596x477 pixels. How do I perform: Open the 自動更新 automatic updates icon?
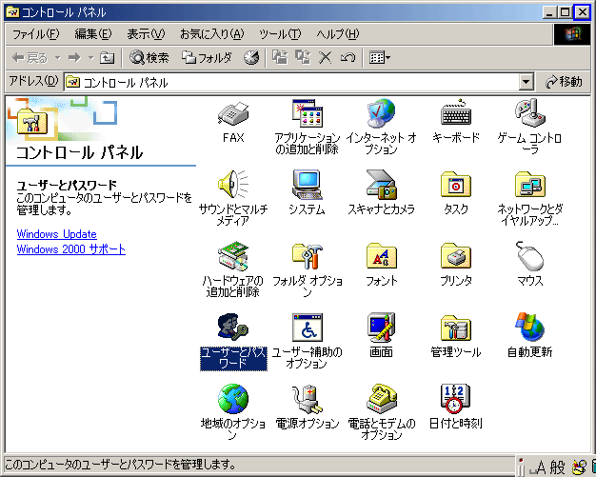530,327
